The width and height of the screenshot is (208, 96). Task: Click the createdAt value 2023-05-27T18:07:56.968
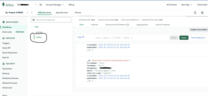pos(114,76)
